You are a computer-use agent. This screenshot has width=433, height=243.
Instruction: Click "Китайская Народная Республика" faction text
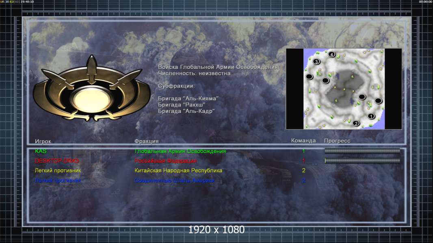coord(178,171)
